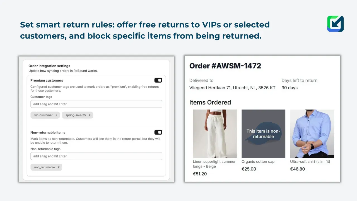Remove the spring-sale-25 tag

[x=90, y=115]
